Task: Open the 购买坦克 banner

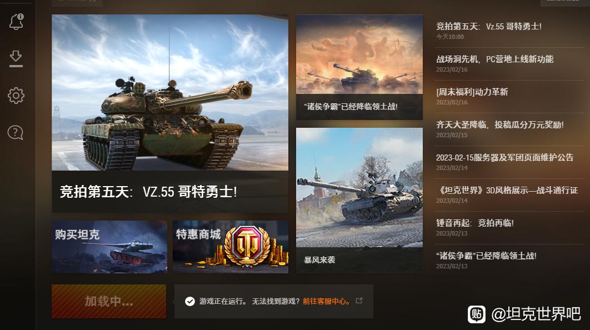Action: coord(109,247)
